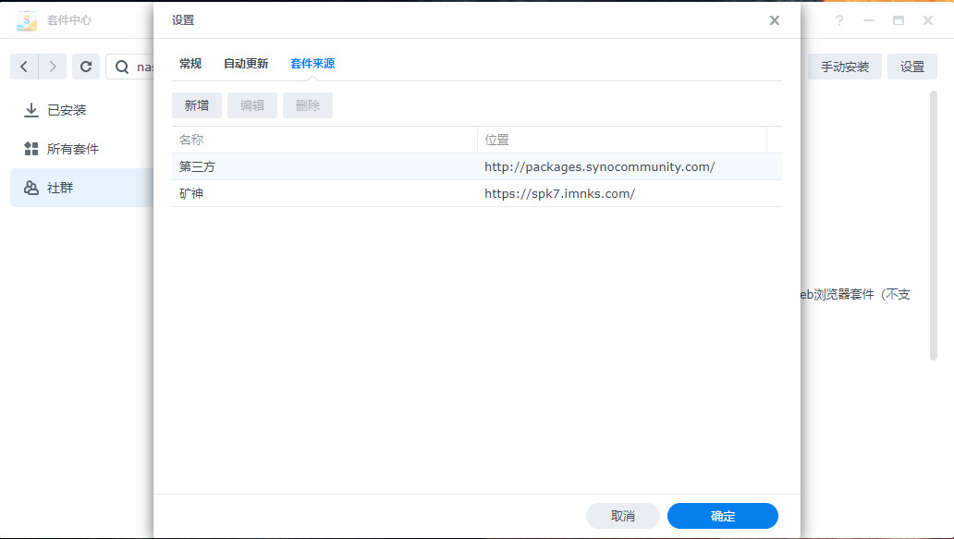Image resolution: width=954 pixels, height=539 pixels.
Task: Click the 位置 column header
Action: pos(621,140)
